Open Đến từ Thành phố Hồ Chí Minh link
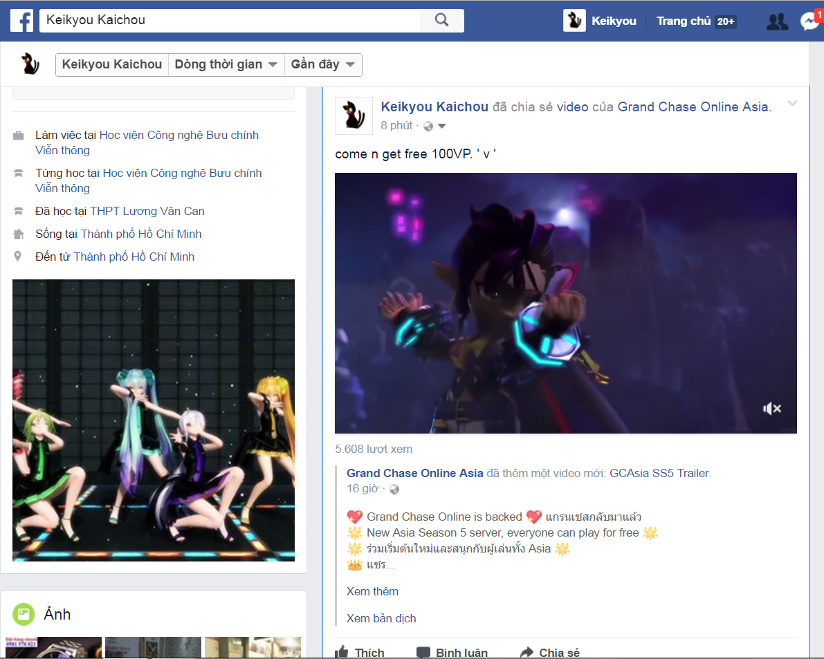The image size is (824, 659). pos(134,257)
